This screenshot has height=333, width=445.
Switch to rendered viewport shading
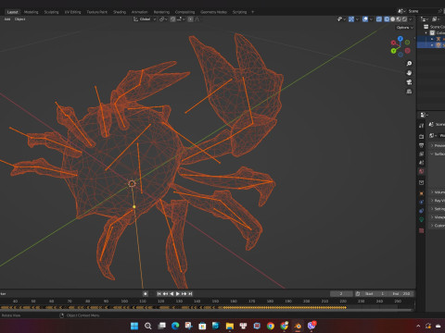pyautogui.click(x=404, y=19)
